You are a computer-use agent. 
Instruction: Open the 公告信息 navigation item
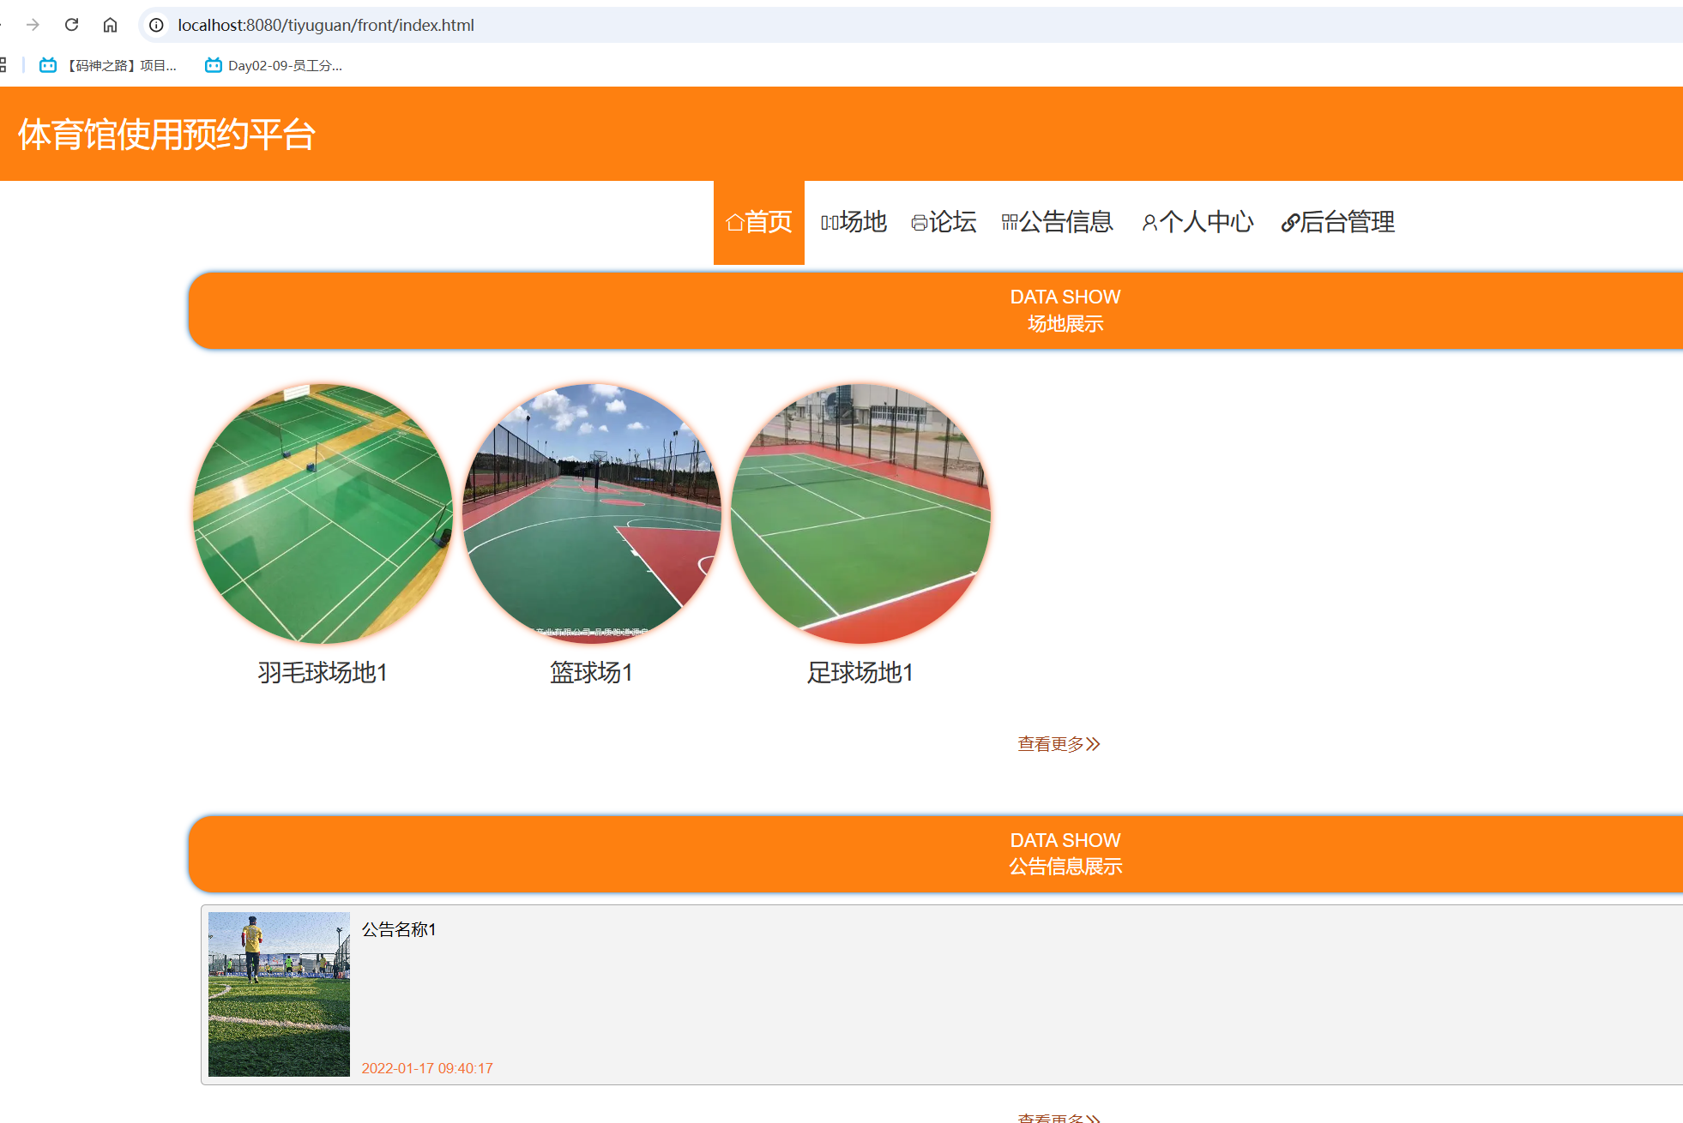pos(1057,222)
